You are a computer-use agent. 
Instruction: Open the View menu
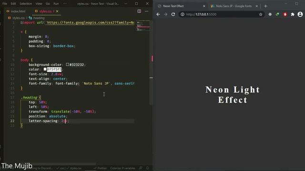tap(39, 3)
